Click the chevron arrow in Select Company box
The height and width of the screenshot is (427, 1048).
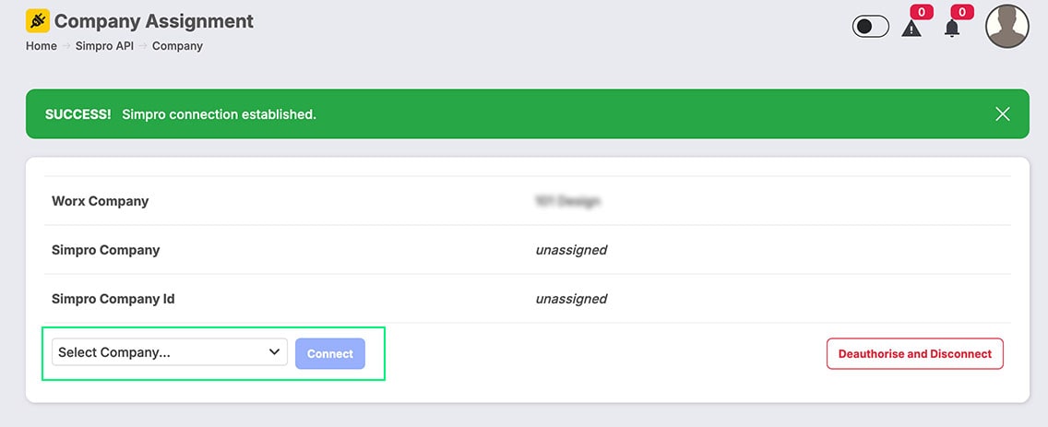(274, 352)
